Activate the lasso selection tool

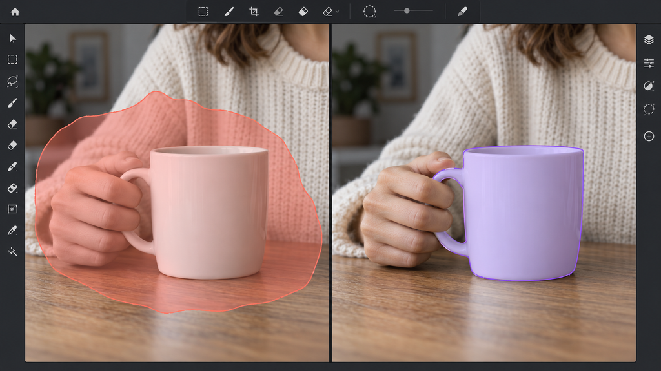coord(12,81)
